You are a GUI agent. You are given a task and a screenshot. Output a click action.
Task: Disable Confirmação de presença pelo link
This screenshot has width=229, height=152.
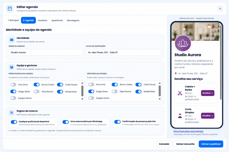coord(117,122)
